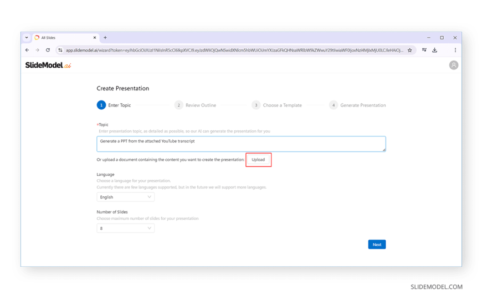Minimize the browser window

tap(428, 38)
